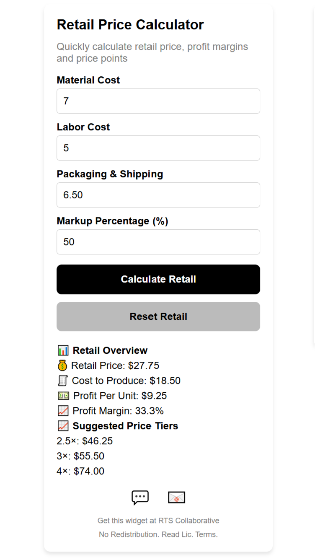Click the Packaging & Shipping input box

(158, 195)
